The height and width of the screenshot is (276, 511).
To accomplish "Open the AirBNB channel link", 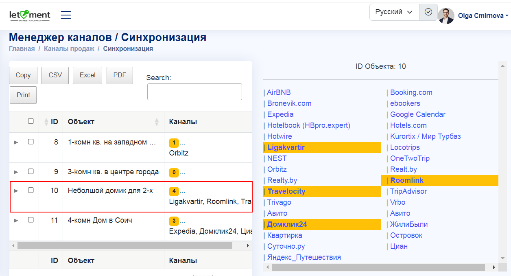I will (x=279, y=92).
